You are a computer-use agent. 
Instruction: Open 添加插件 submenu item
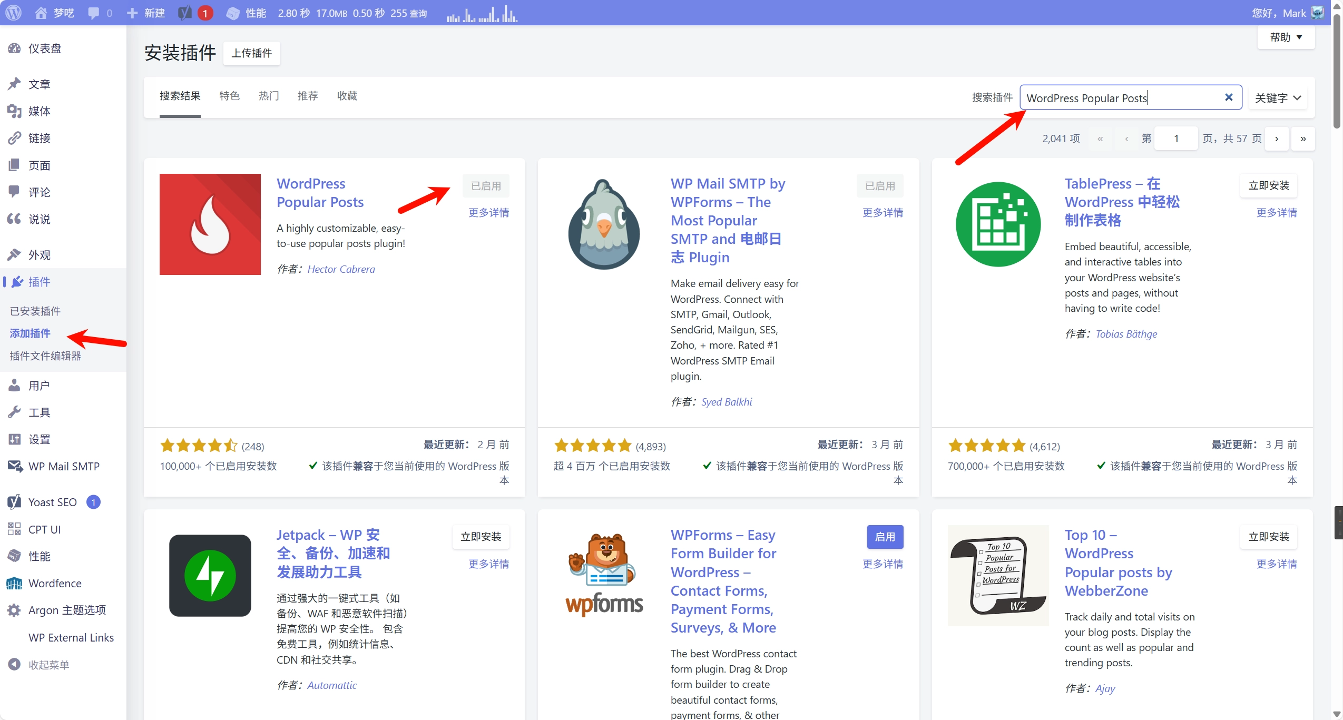[30, 333]
